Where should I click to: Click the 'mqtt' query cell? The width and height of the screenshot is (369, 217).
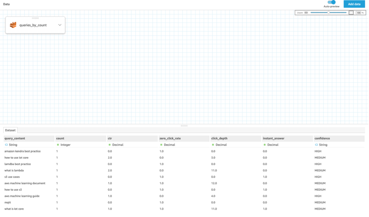pyautogui.click(x=8, y=202)
